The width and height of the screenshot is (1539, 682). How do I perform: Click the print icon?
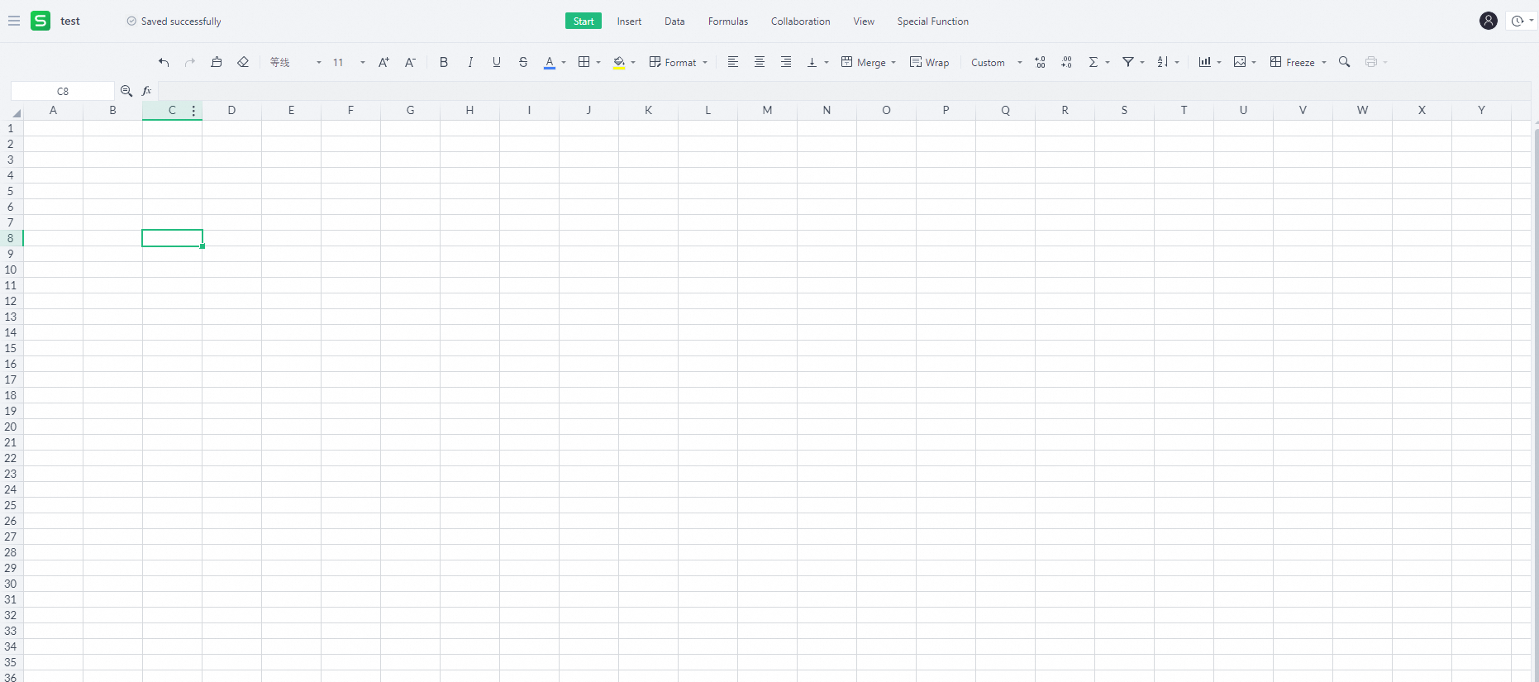pyautogui.click(x=1371, y=62)
